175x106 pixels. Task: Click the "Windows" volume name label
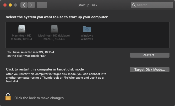[87, 36]
